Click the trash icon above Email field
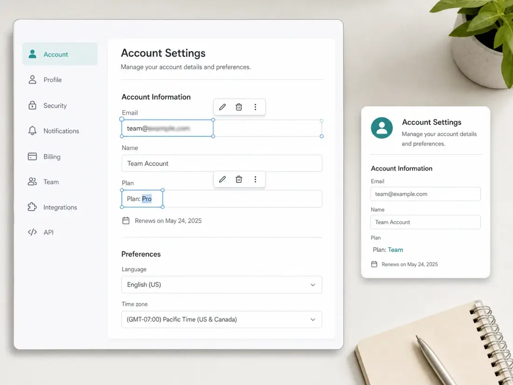The width and height of the screenshot is (513, 385). [x=239, y=107]
